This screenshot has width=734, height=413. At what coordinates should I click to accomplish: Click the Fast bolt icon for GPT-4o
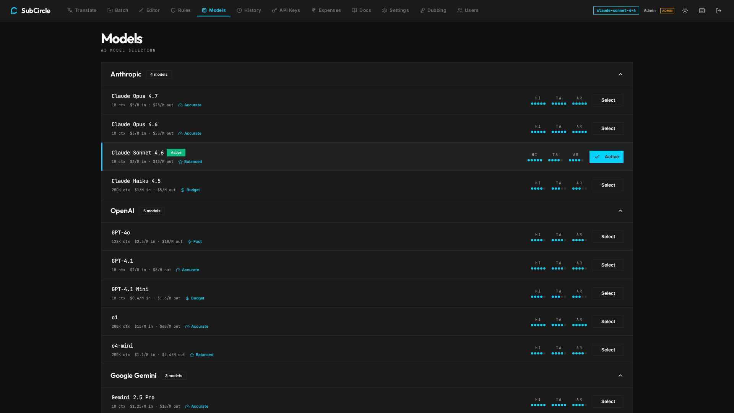click(x=190, y=242)
